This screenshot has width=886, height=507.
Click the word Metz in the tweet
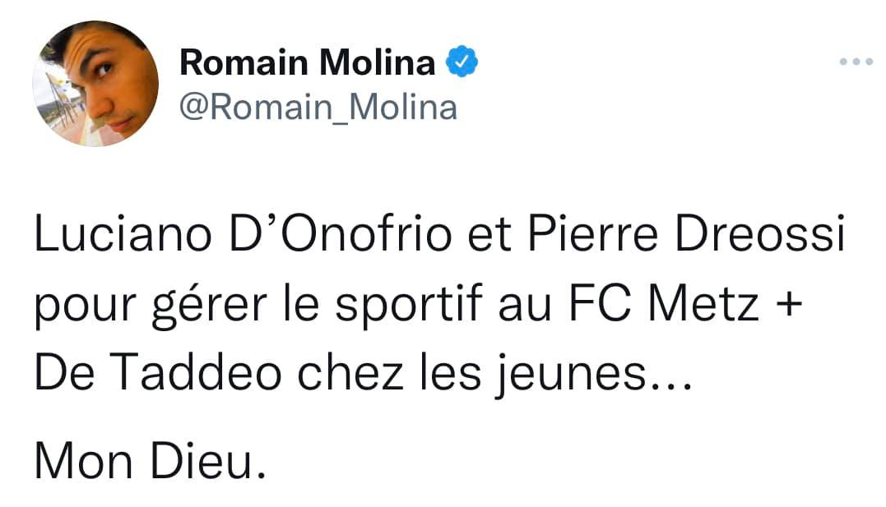click(x=704, y=304)
